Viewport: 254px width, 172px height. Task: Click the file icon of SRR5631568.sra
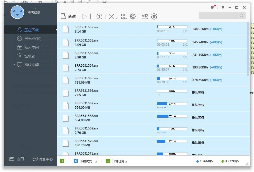pyautogui.click(x=65, y=118)
